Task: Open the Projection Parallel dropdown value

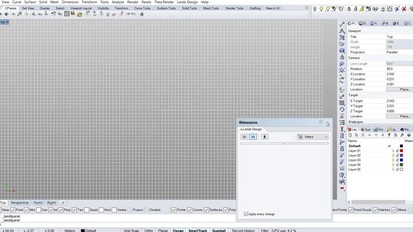Action: (x=399, y=52)
